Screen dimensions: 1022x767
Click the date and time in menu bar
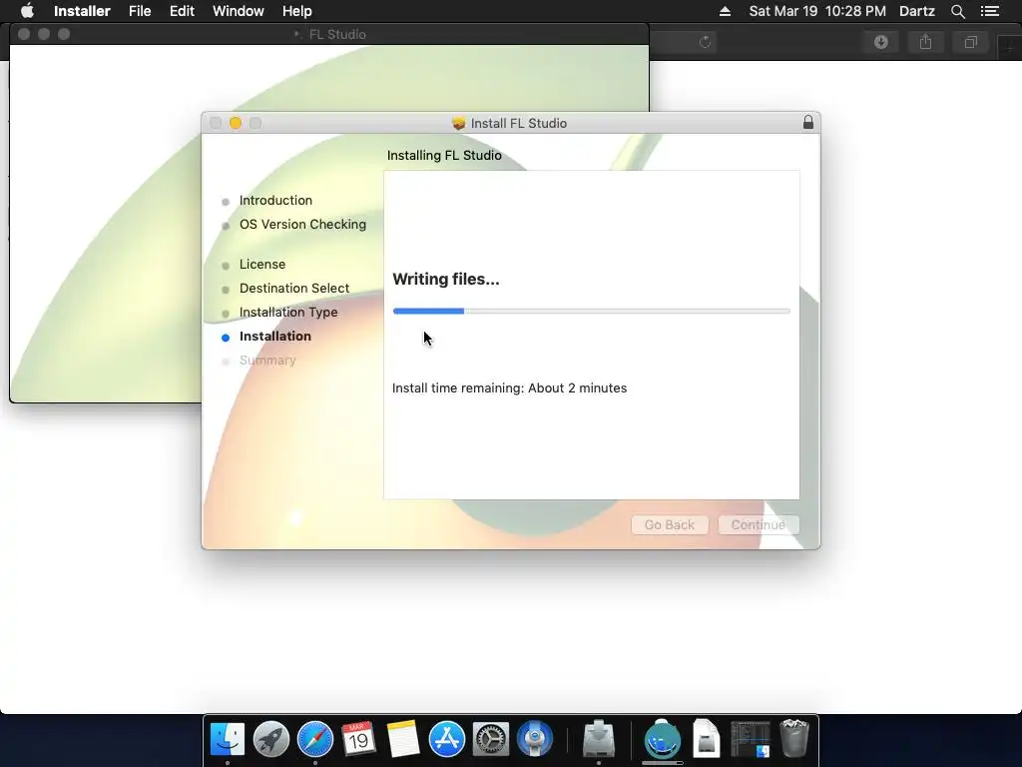(817, 11)
